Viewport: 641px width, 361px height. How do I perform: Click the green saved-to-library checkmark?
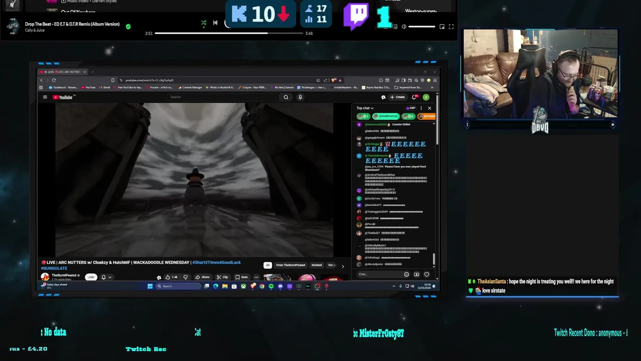(x=128, y=27)
